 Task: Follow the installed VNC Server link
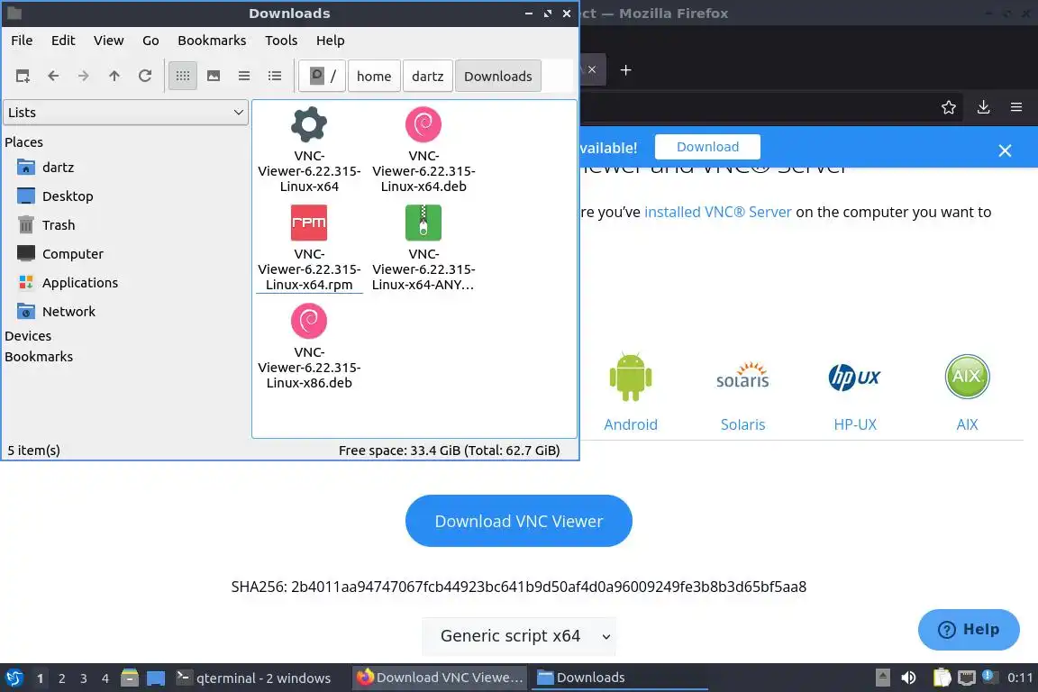click(x=717, y=212)
